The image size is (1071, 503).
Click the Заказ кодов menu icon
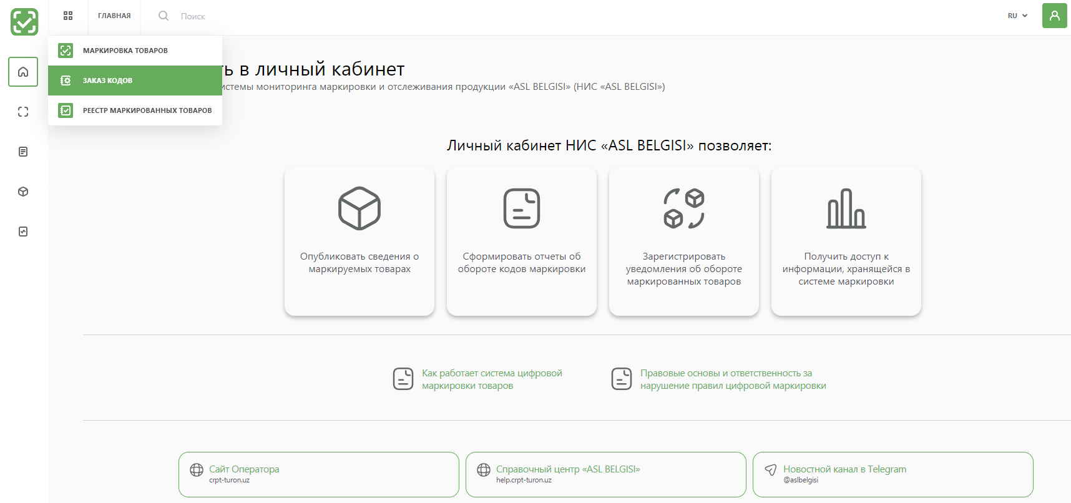point(66,81)
